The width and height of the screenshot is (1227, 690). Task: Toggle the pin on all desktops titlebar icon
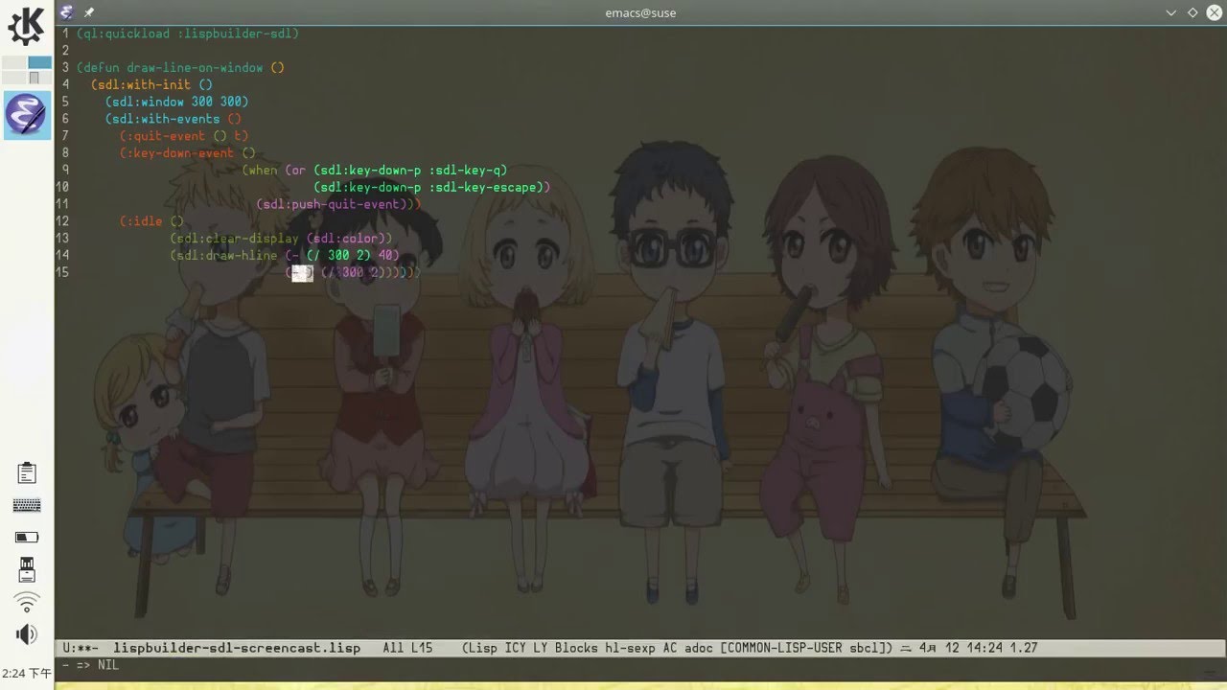pos(88,12)
